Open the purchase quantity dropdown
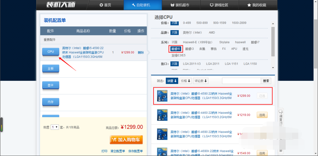This screenshot has width=318, height=156. (x=55, y=127)
